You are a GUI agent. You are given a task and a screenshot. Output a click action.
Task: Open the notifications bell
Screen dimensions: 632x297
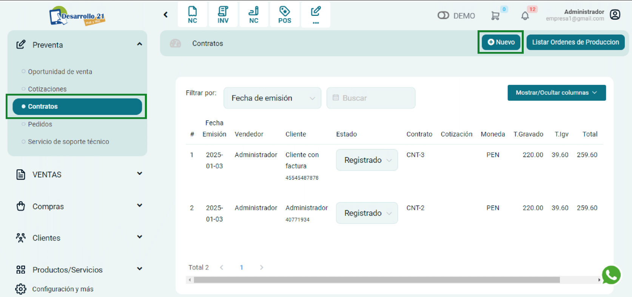[525, 16]
